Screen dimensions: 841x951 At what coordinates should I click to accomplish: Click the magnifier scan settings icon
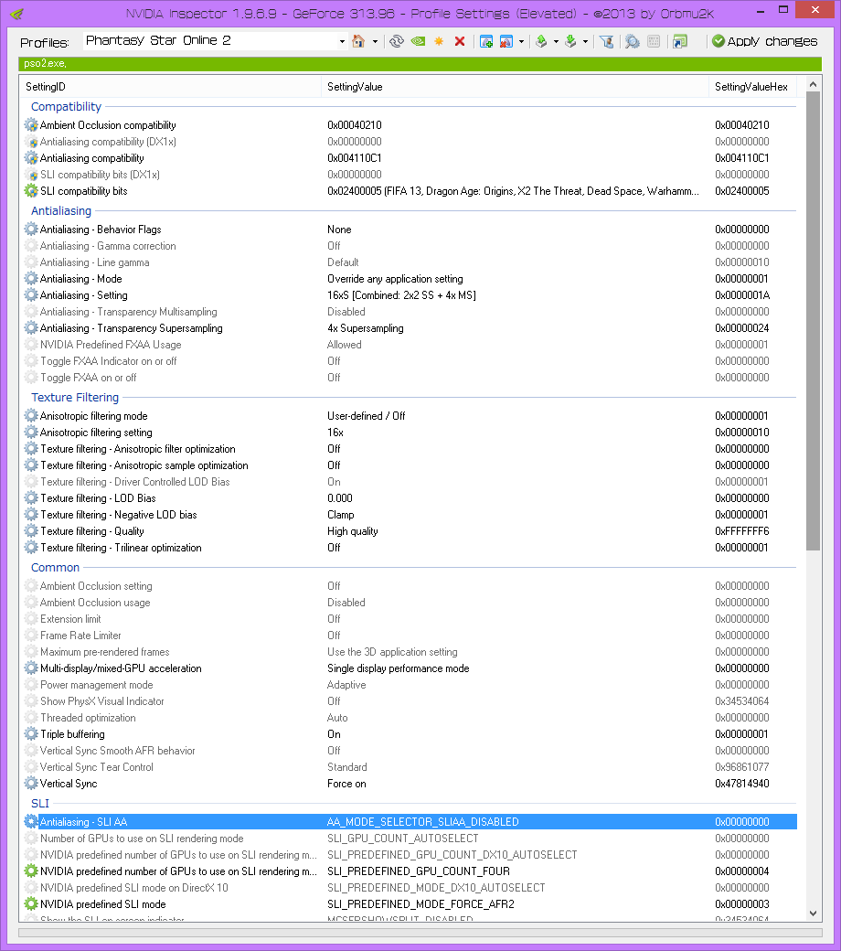[633, 41]
